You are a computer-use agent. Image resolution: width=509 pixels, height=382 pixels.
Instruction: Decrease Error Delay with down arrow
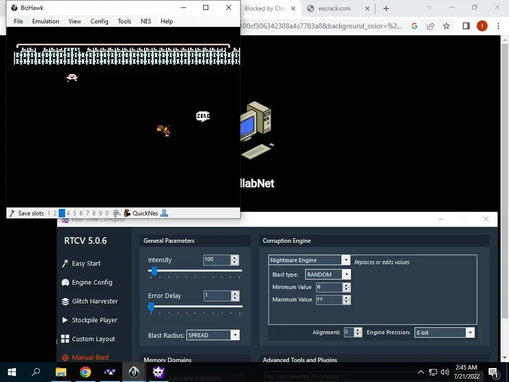pos(235,298)
